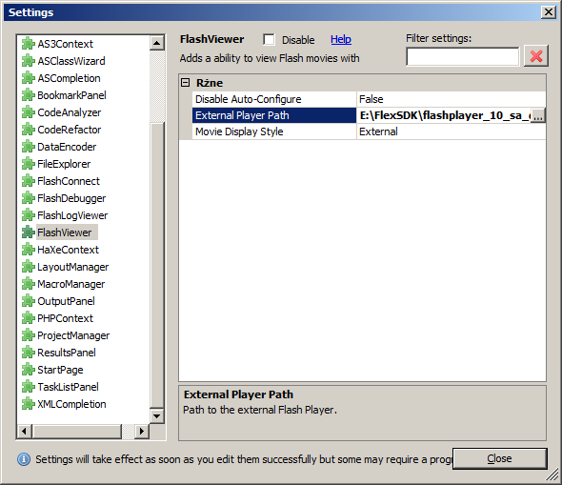Click the FlashConnect plugin icon
The height and width of the screenshot is (485, 562).
coord(29,181)
